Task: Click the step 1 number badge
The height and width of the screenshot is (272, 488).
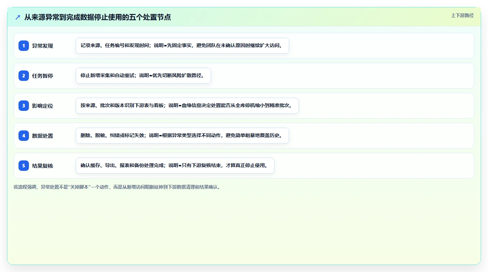Action: point(24,46)
